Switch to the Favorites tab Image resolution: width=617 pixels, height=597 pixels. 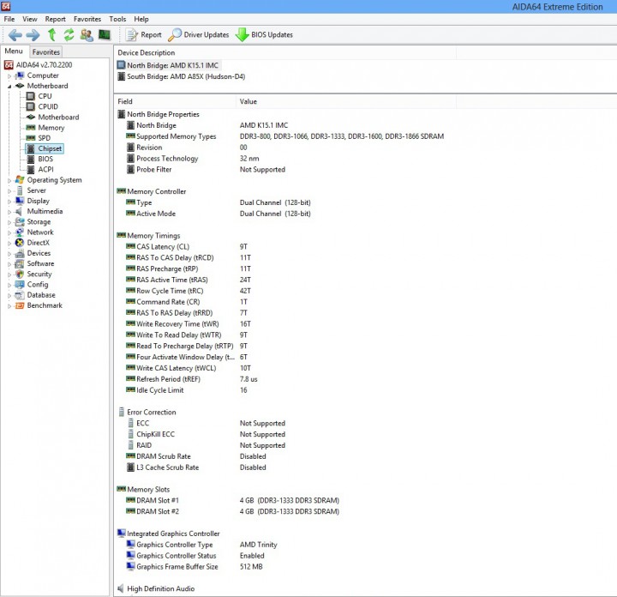[46, 52]
